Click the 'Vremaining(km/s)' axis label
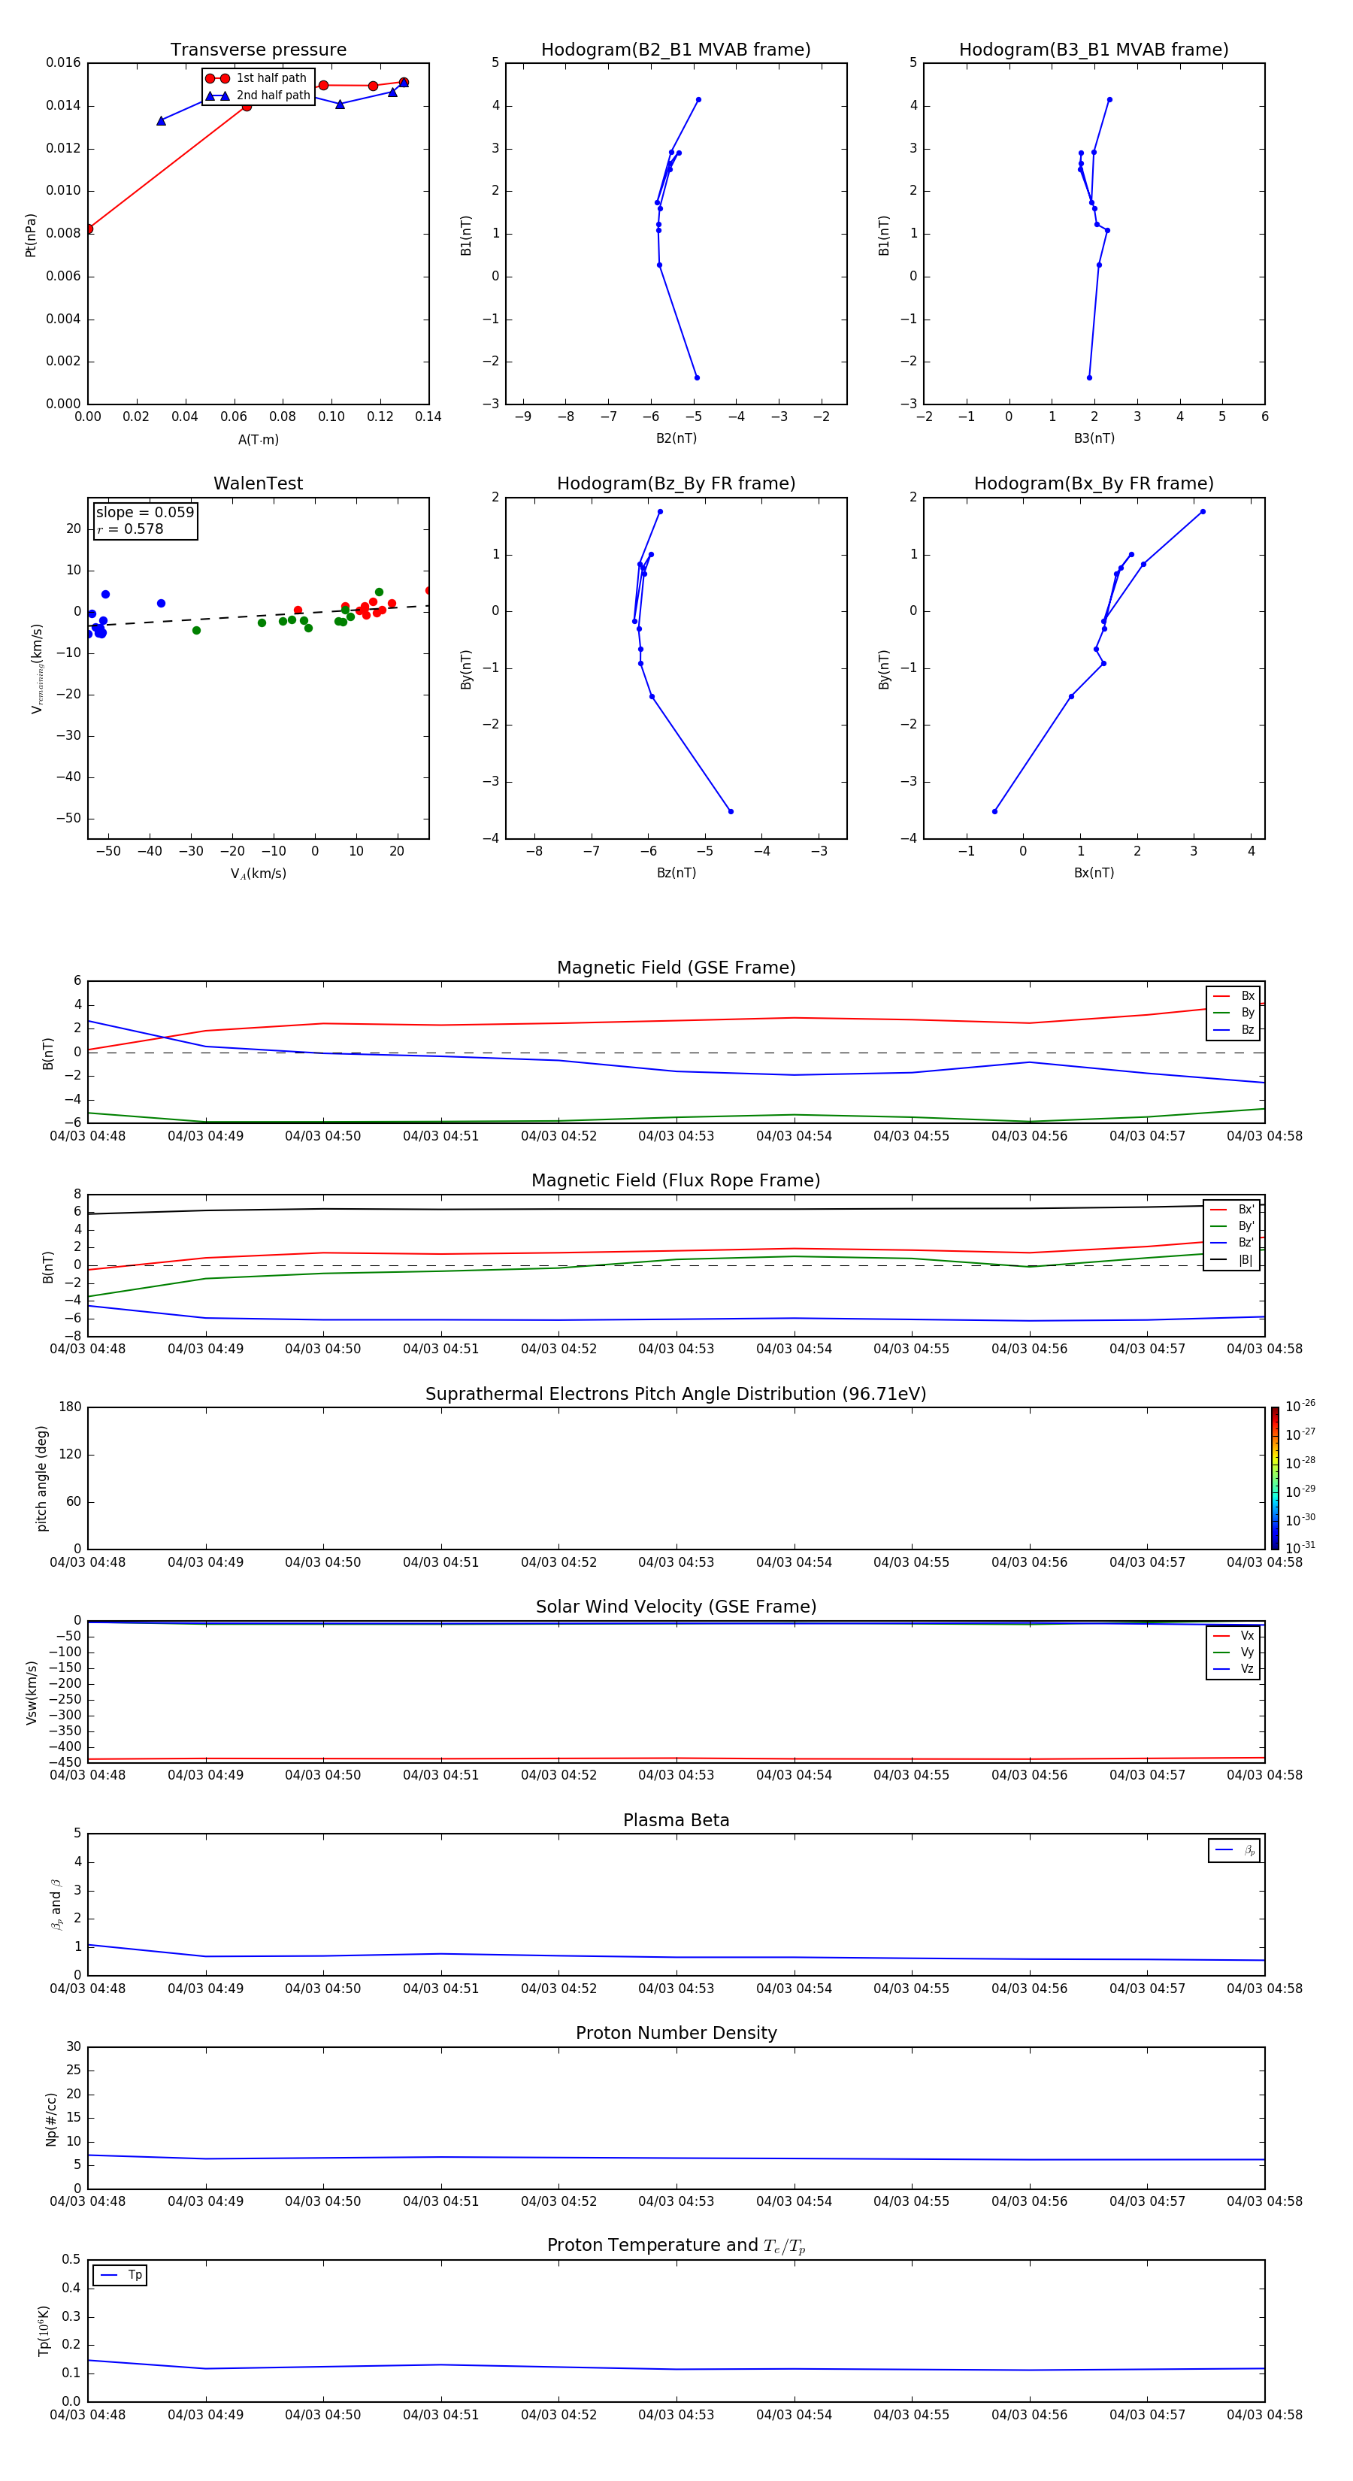The height and width of the screenshot is (2481, 1353). pyautogui.click(x=38, y=668)
